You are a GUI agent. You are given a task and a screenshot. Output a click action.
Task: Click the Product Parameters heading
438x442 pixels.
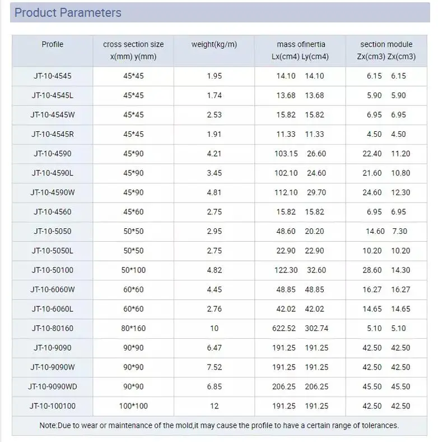point(68,13)
